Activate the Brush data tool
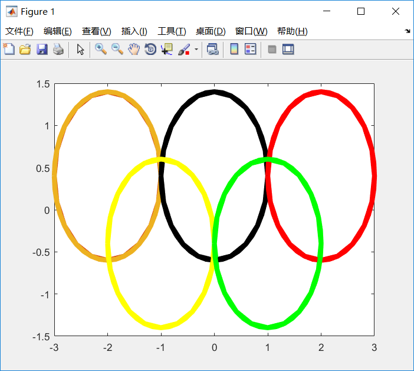414x371 pixels. [x=184, y=50]
